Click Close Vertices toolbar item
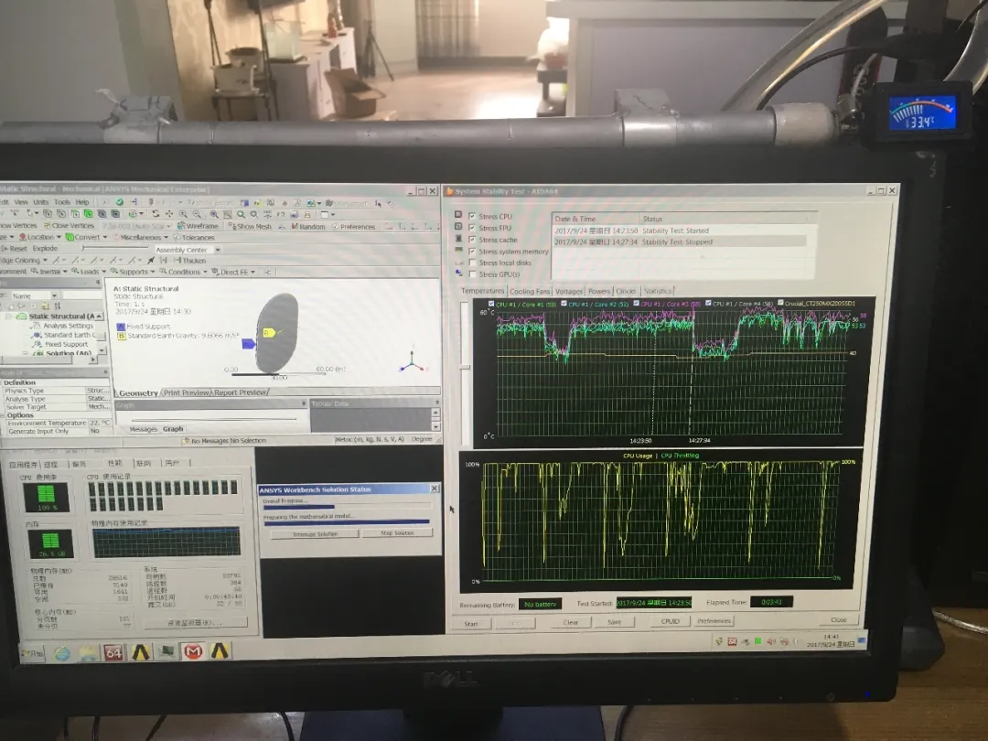Image resolution: width=988 pixels, height=741 pixels. point(69,225)
